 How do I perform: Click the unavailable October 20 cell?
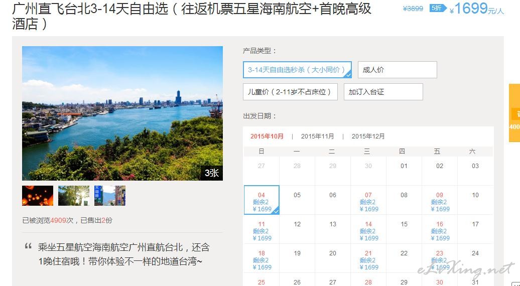[333, 258]
